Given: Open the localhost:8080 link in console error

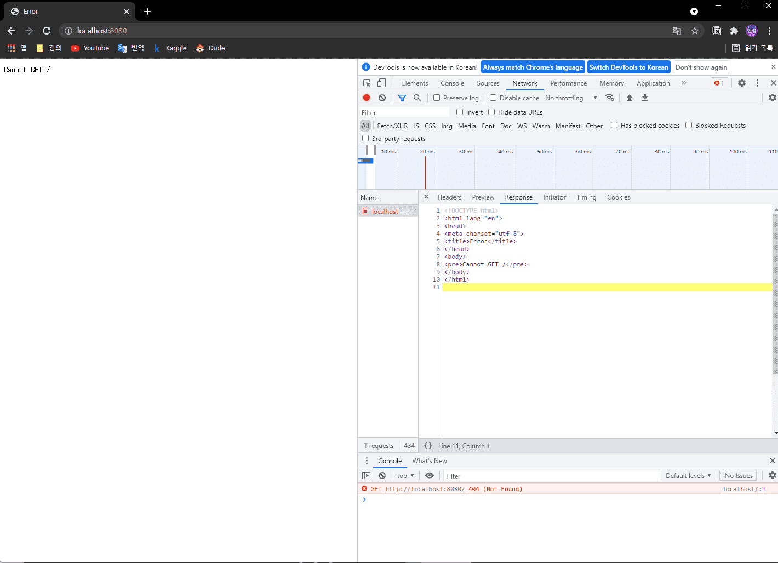Looking at the screenshot, I should (x=425, y=489).
